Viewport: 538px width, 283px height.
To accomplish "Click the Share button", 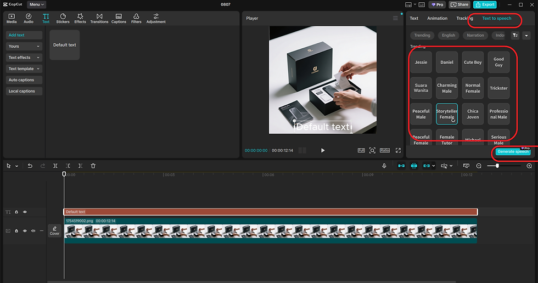I will click(x=459, y=5).
